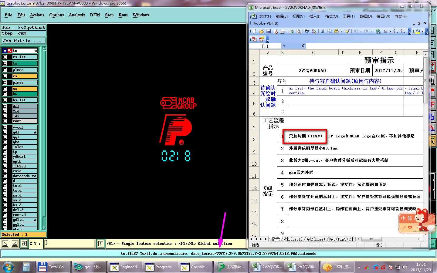
Task: Click Cut scissors icon in Excel
Action: 323,31
